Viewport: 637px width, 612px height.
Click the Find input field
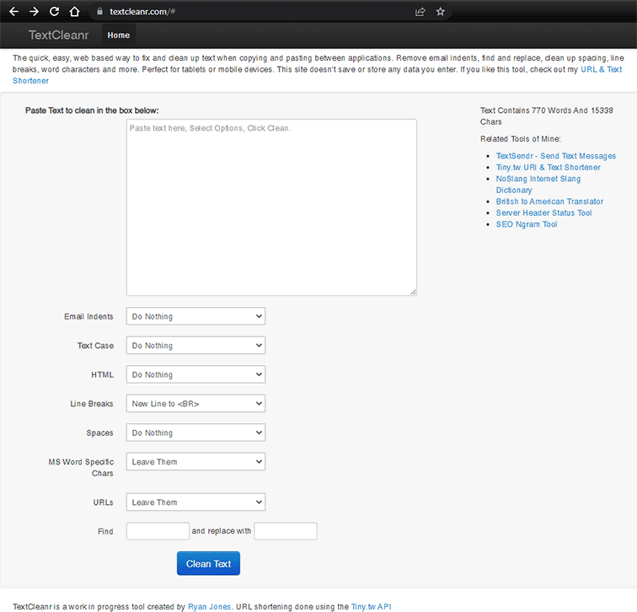(158, 531)
